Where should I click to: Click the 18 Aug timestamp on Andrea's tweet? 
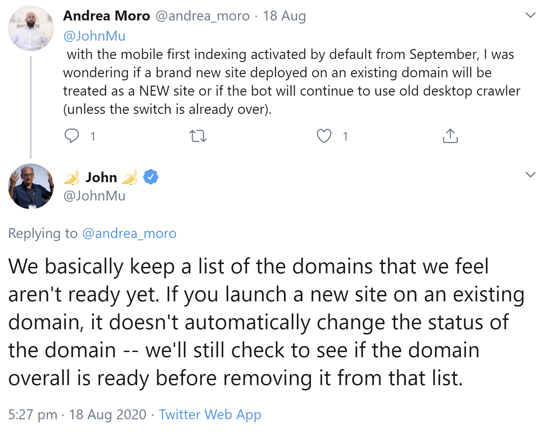[284, 16]
